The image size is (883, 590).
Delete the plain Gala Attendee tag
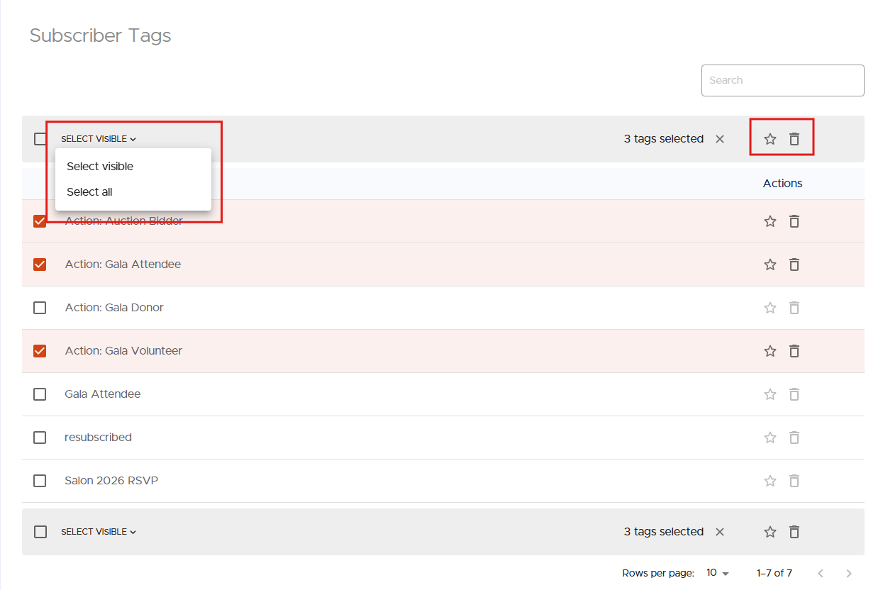tap(794, 394)
